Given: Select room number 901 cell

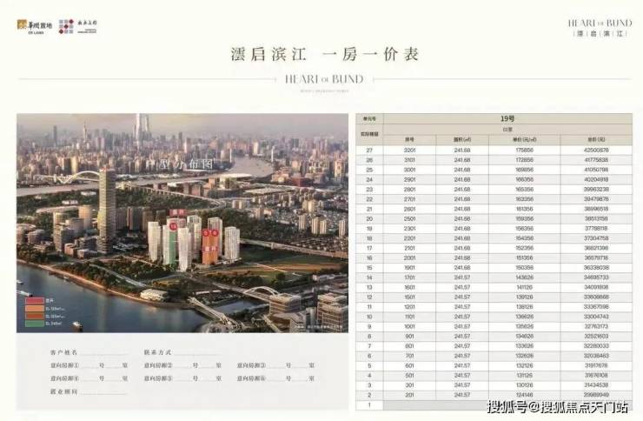Looking at the screenshot, I should pyautogui.click(x=409, y=337).
